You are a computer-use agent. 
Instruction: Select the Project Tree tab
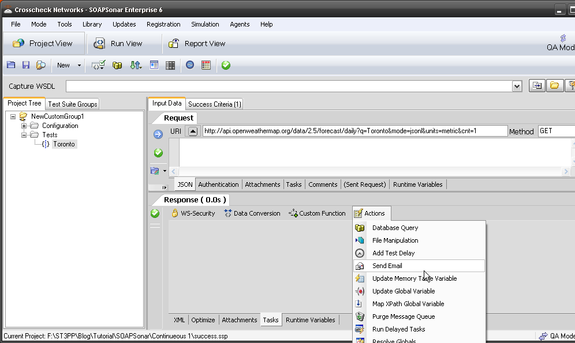coord(24,103)
